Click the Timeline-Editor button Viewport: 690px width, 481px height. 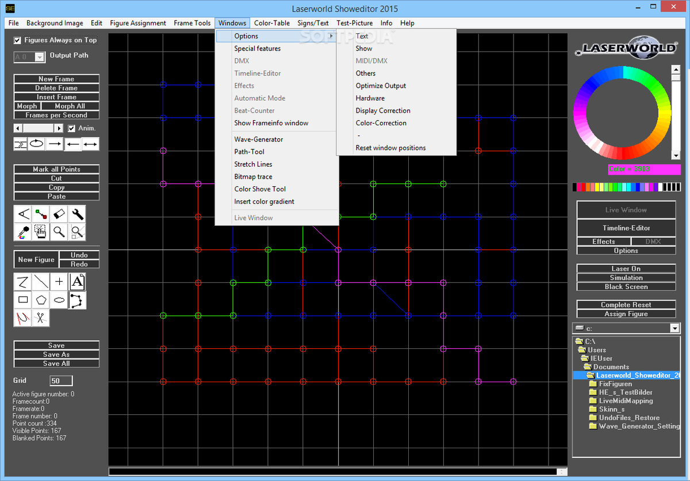tap(626, 228)
